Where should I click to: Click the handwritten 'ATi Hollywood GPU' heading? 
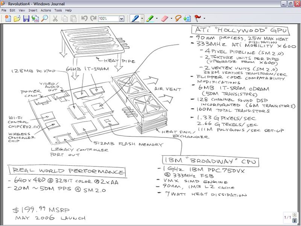point(240,30)
